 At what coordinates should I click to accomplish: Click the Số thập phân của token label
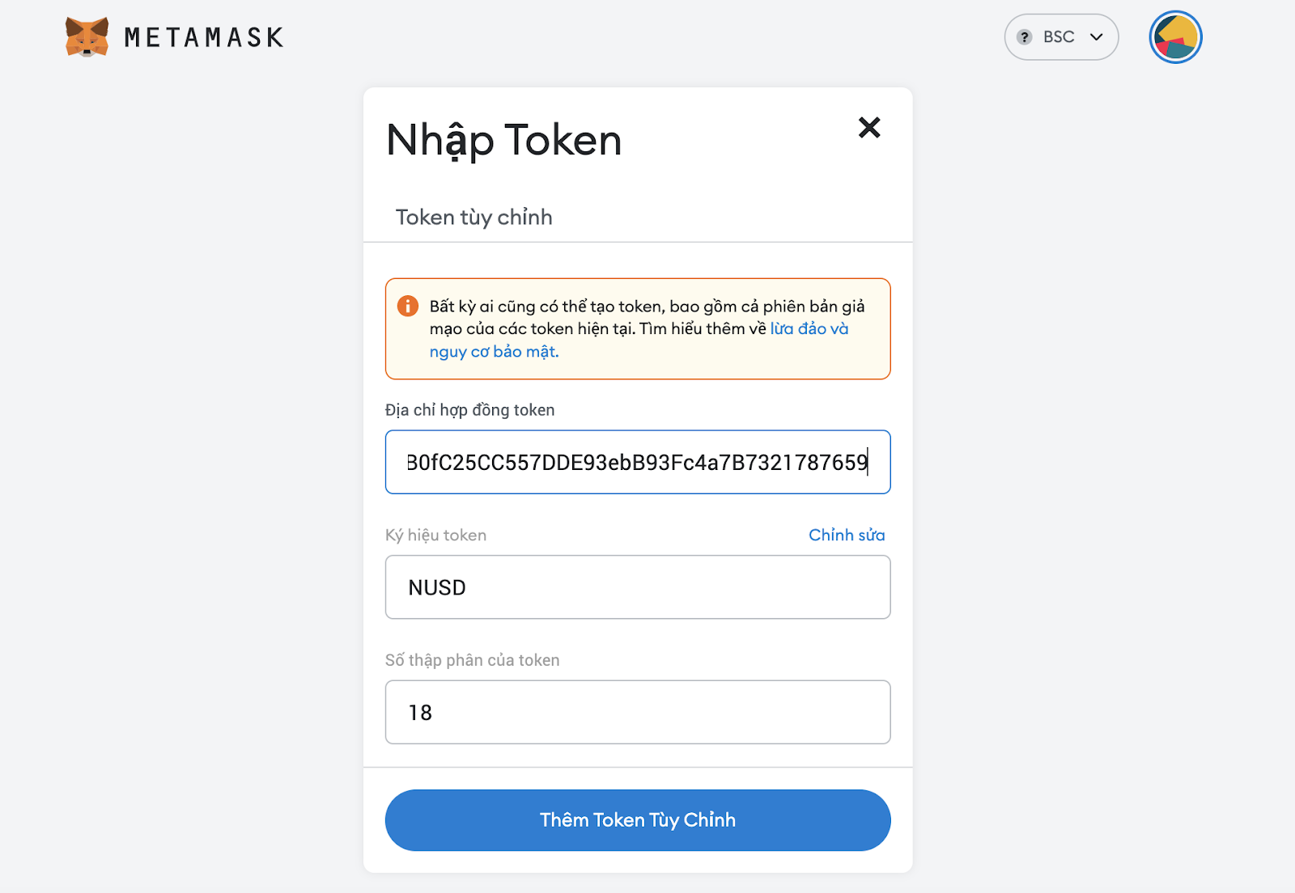click(x=473, y=660)
